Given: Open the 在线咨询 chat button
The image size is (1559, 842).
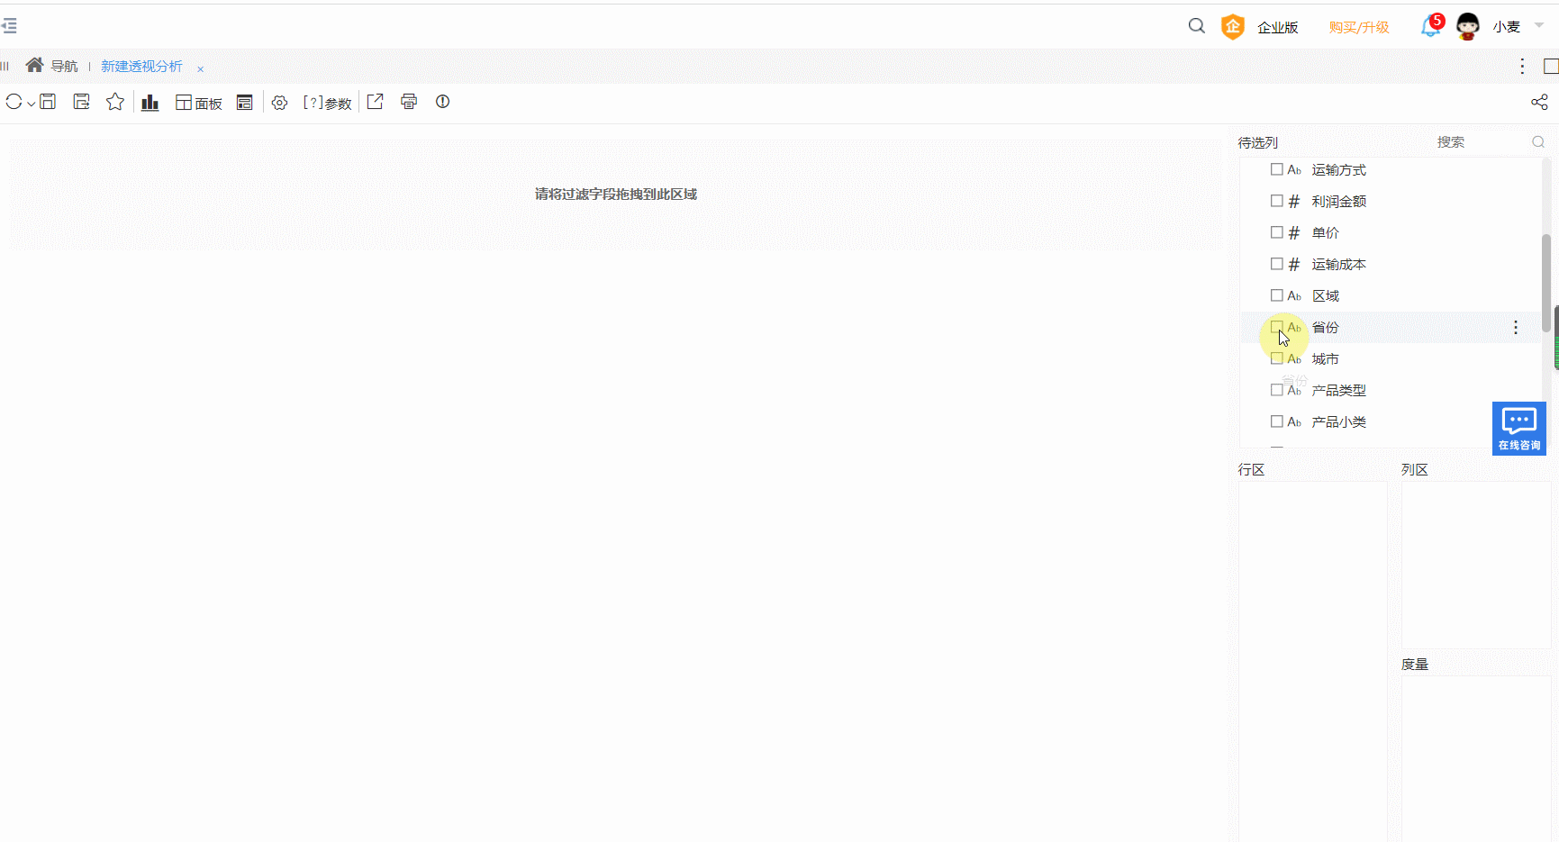Looking at the screenshot, I should [x=1519, y=428].
